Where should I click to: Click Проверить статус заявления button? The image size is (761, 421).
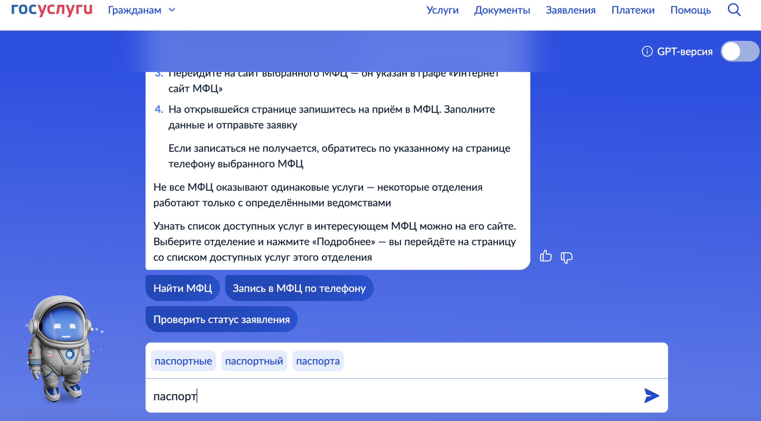(221, 319)
